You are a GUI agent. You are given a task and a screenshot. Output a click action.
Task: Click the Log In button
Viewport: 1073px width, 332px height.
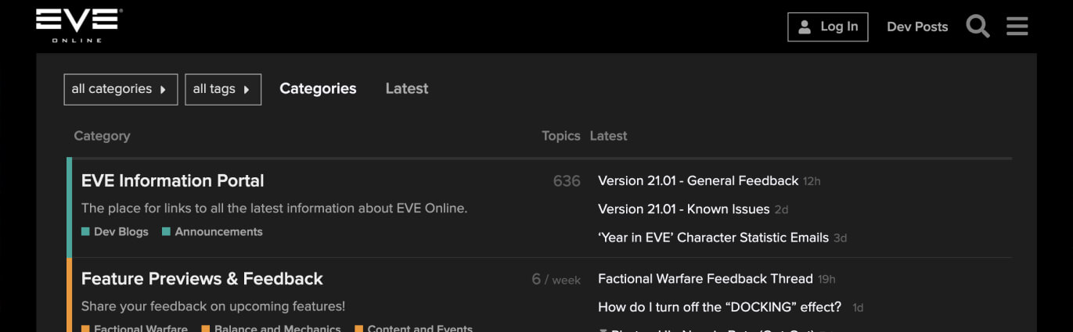point(828,27)
